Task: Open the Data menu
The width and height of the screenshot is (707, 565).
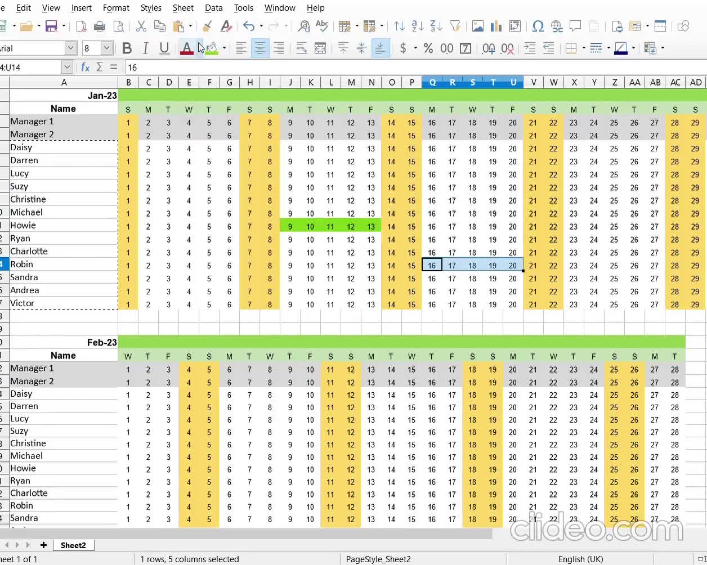Action: pyautogui.click(x=213, y=8)
